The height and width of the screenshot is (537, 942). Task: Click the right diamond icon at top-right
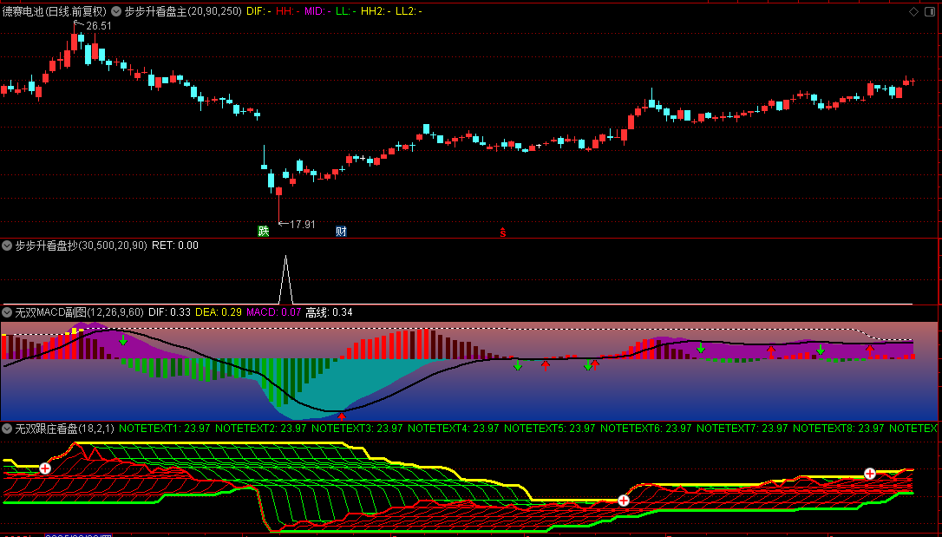click(x=929, y=12)
